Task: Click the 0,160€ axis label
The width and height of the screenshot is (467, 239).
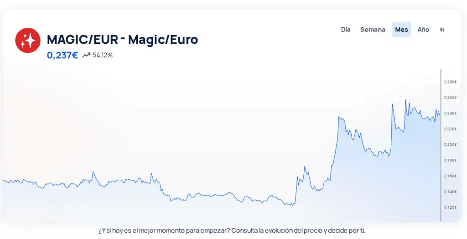Action: [x=450, y=176]
